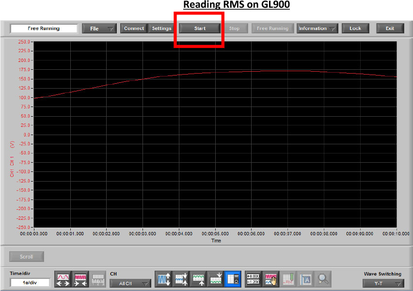Expand waveform vertically with blue wave icon
The image size is (413, 291).
pos(163,279)
